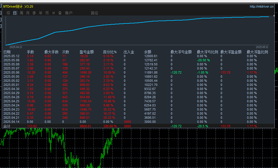This screenshot has width=278, height=168.
Task: Switch to the 账户 account tab
Action: [x=69, y=13]
